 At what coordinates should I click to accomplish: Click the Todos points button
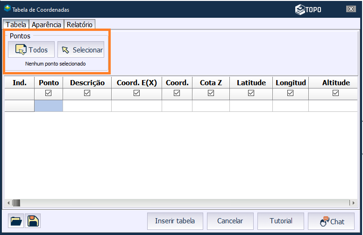[x=31, y=50]
